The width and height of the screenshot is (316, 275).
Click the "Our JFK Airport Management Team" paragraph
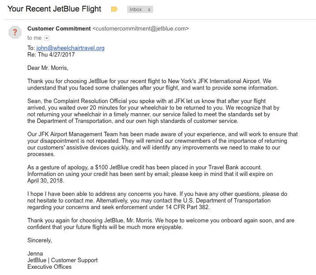click(x=162, y=144)
